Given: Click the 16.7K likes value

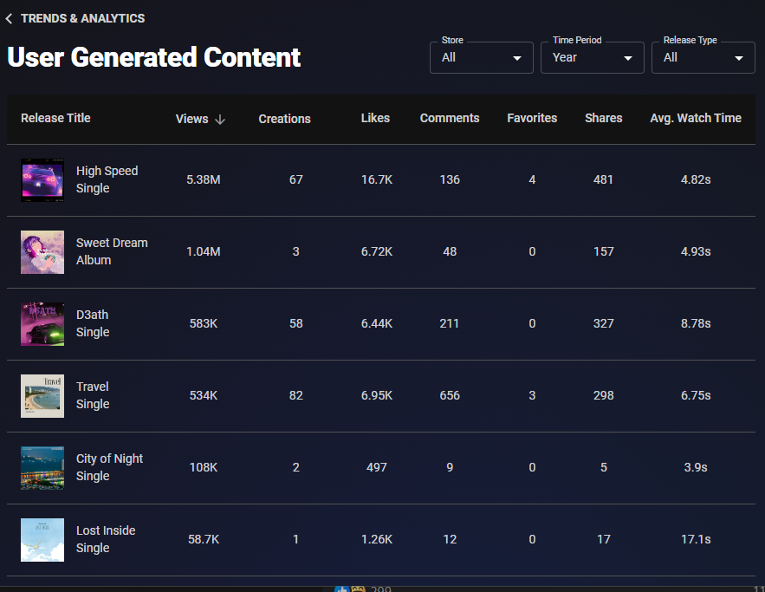Looking at the screenshot, I should pos(377,179).
